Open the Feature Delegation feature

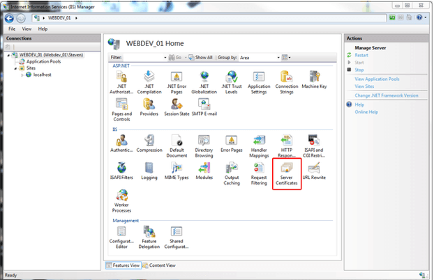click(x=149, y=238)
